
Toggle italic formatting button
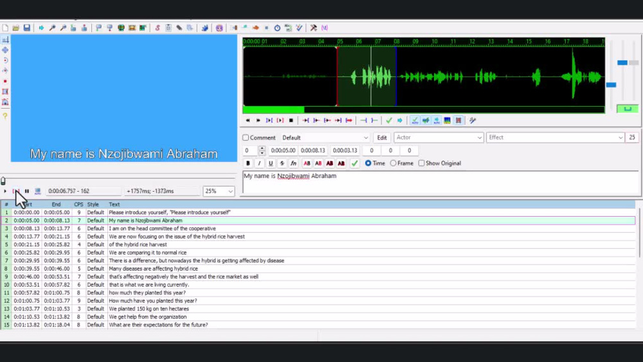259,163
